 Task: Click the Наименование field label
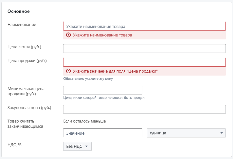(22, 24)
